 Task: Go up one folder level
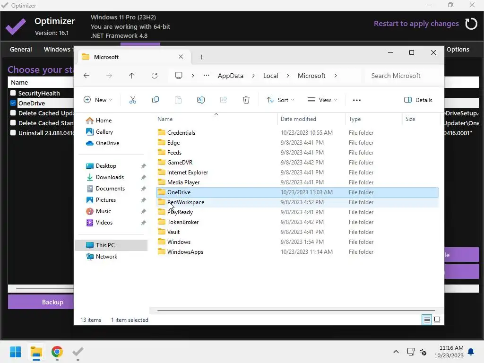point(132,76)
